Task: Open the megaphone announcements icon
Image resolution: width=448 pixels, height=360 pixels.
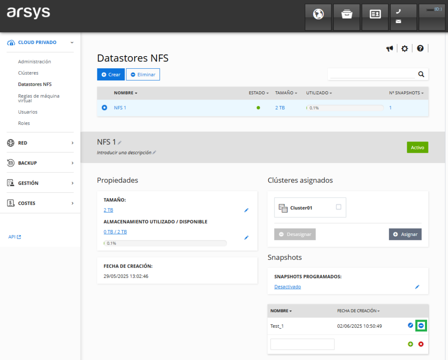Action: click(390, 49)
